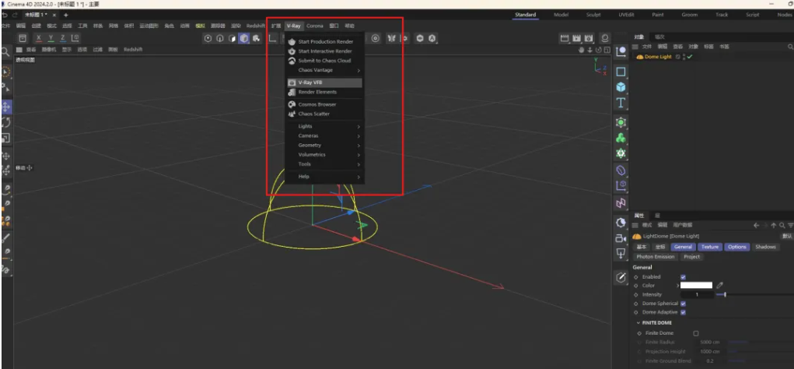
Task: Enable the Finite Dome checkbox
Action: click(695, 333)
